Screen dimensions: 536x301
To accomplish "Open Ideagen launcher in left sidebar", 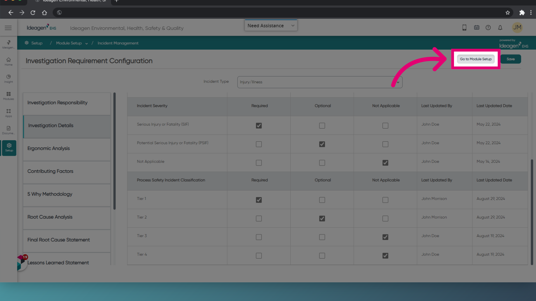I will click(8, 44).
